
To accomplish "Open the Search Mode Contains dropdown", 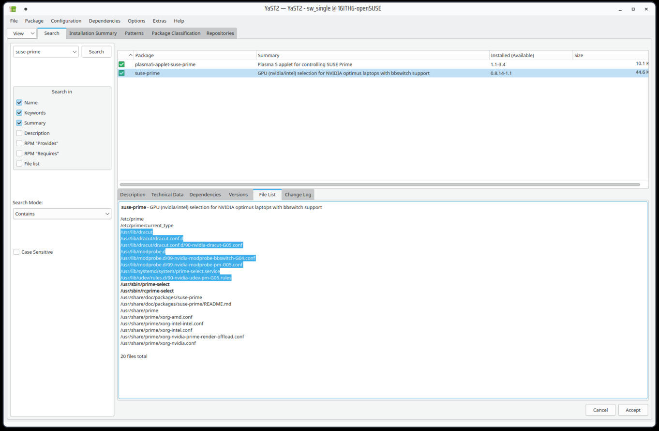I will coord(62,214).
